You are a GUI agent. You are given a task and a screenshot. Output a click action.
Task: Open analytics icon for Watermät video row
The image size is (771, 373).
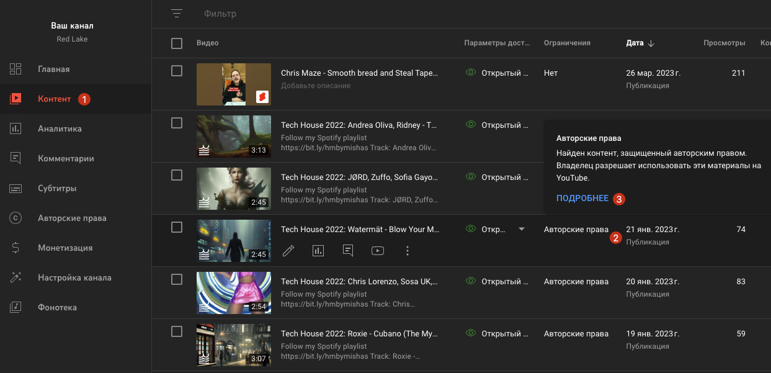pos(318,251)
